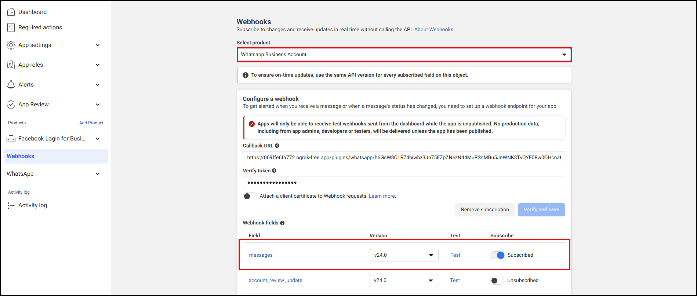Turn off the messages subscription toggle
The image size is (697, 296).
click(x=498, y=255)
